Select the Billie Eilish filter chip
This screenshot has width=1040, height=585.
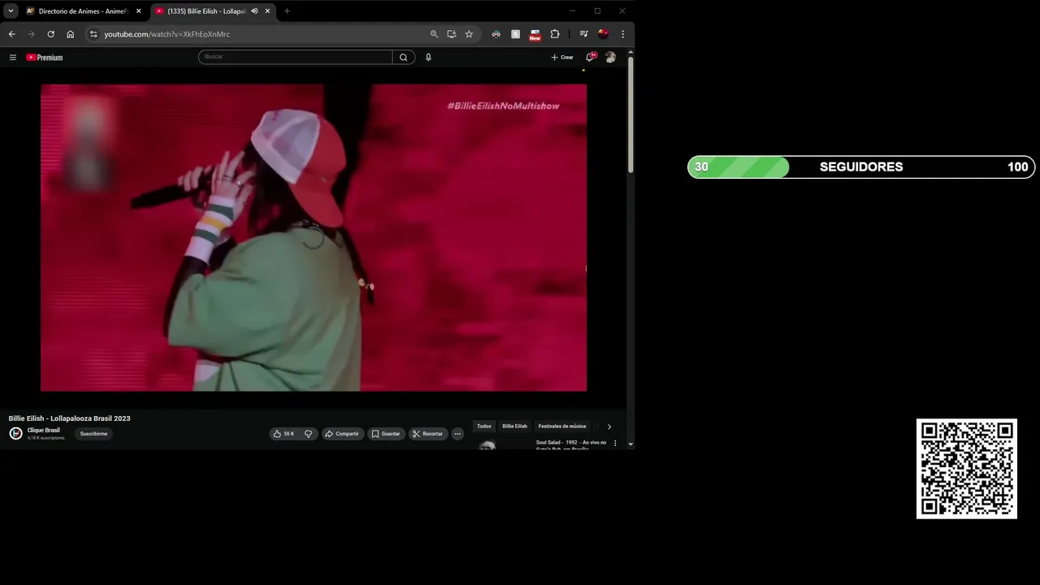(514, 426)
